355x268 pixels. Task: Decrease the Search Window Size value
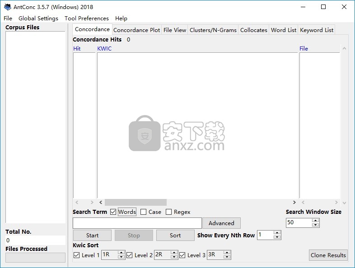click(x=315, y=225)
